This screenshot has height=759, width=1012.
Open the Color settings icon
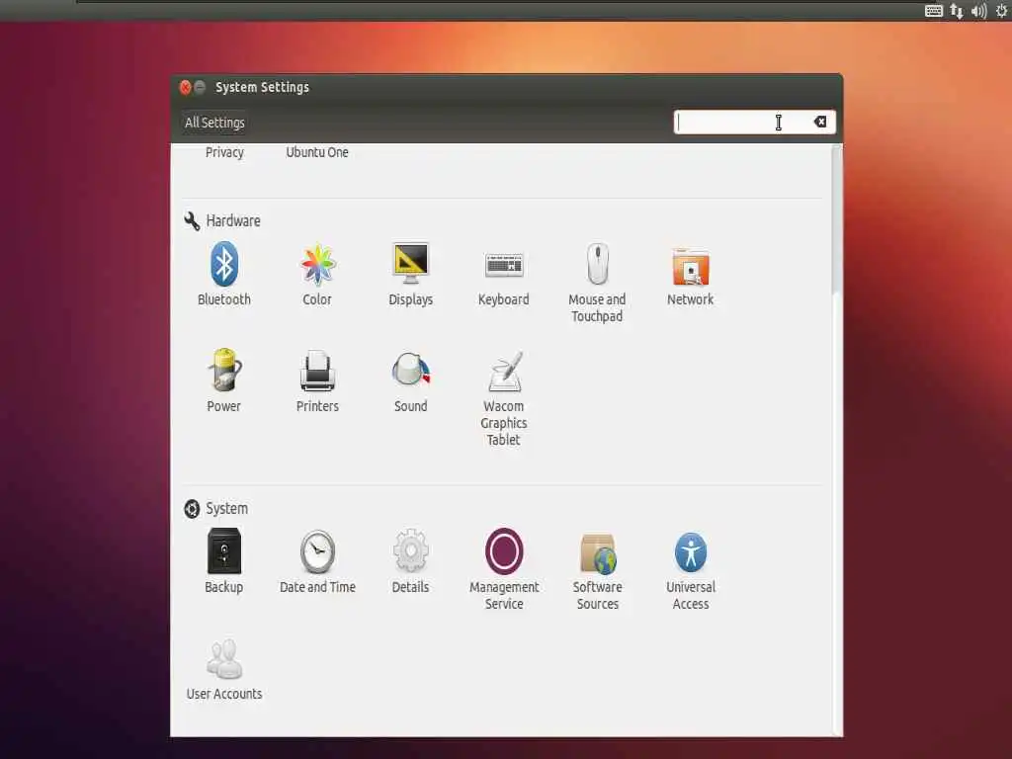click(317, 265)
